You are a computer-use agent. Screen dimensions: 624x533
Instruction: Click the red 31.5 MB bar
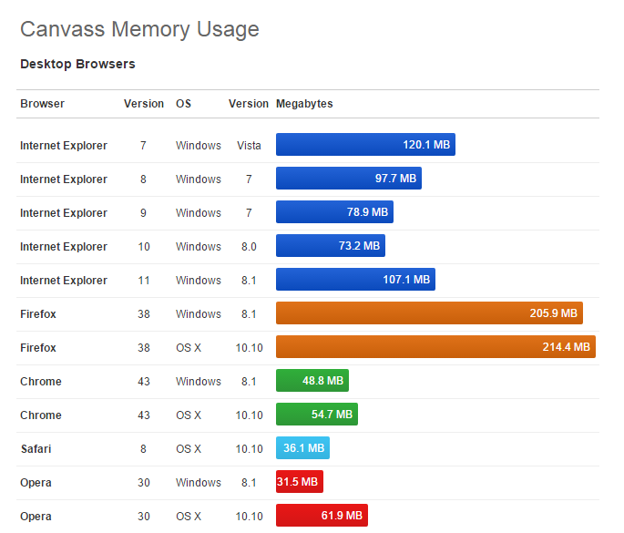coord(300,482)
